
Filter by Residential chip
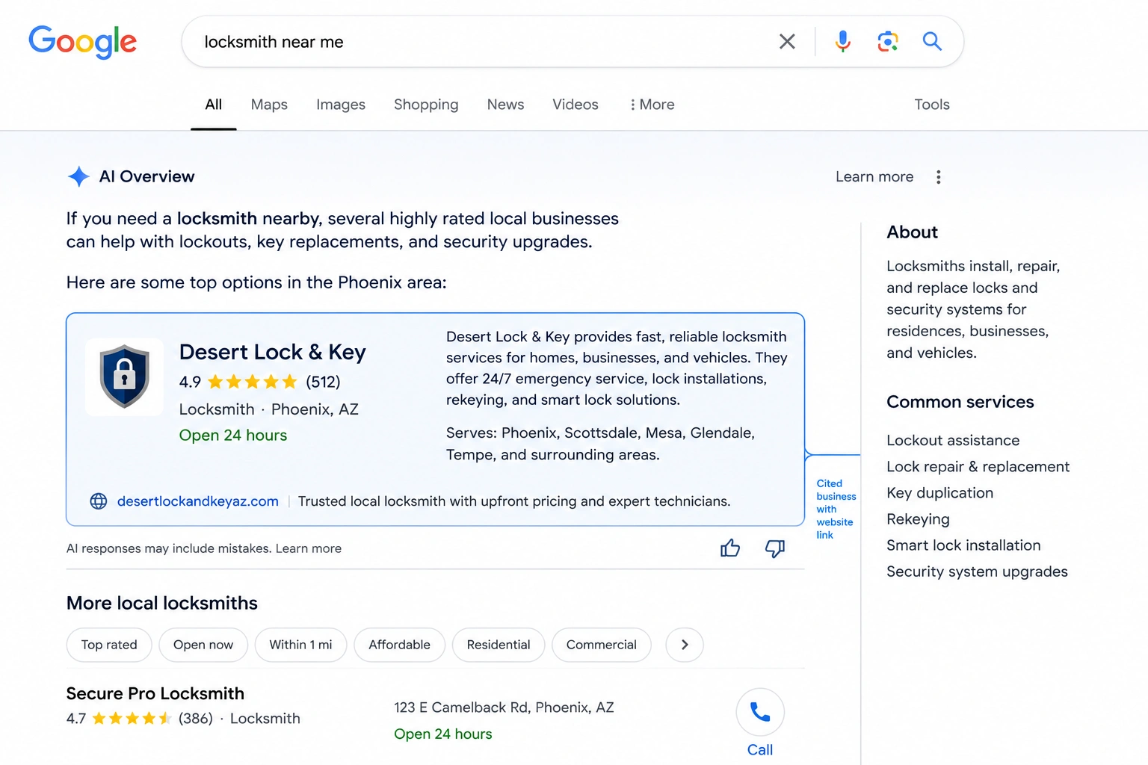(499, 645)
